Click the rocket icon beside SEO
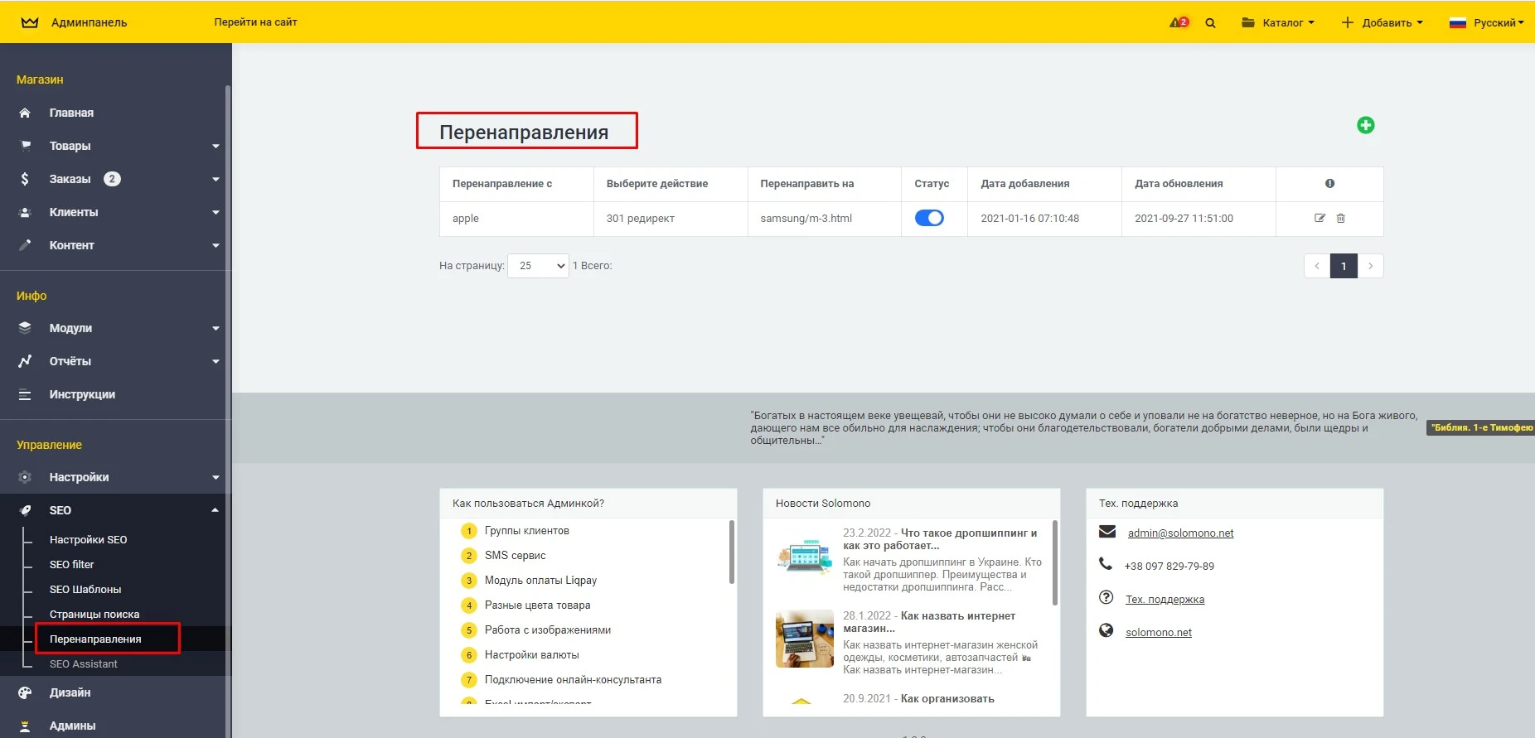Viewport: 1535px width, 738px height. coord(25,510)
